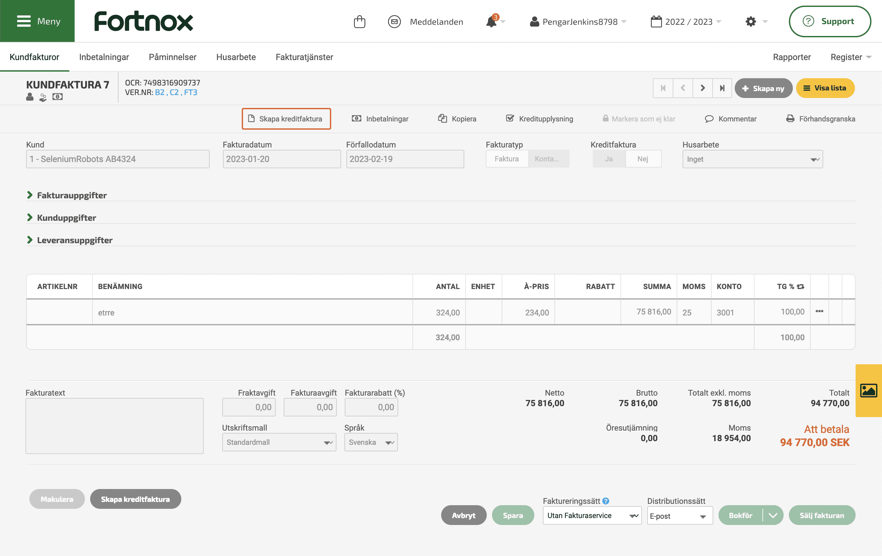This screenshot has width=882, height=556.
Task: Open row options three-dots for etrre
Action: click(x=819, y=311)
